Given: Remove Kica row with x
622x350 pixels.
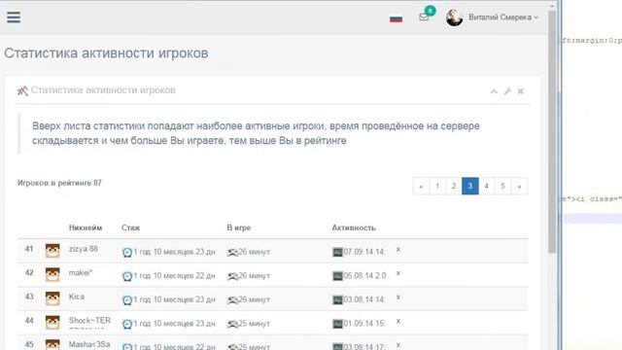Looking at the screenshot, I should 397,297.
